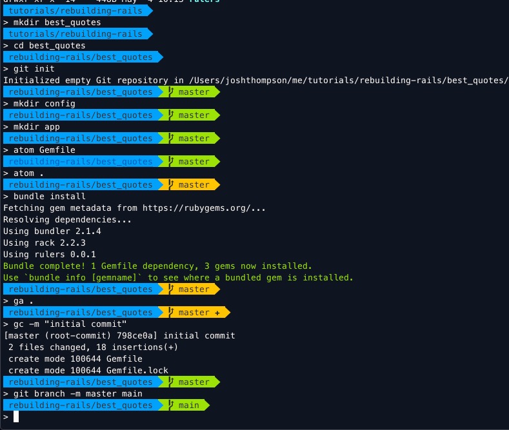Click the commit hash "798ce0a"
Viewport: 509px width, 430px height.
coord(135,336)
